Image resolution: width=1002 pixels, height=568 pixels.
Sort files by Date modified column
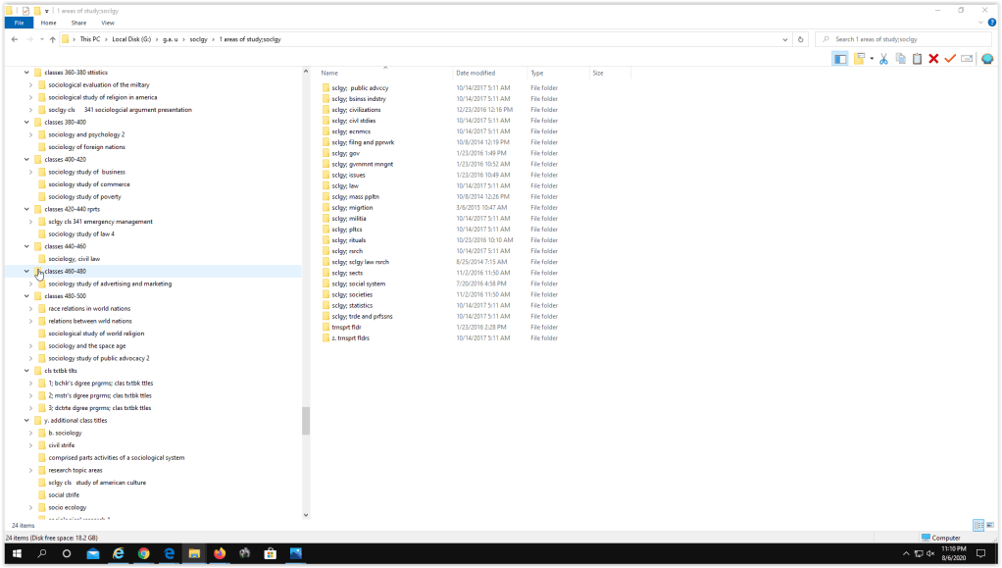(476, 74)
